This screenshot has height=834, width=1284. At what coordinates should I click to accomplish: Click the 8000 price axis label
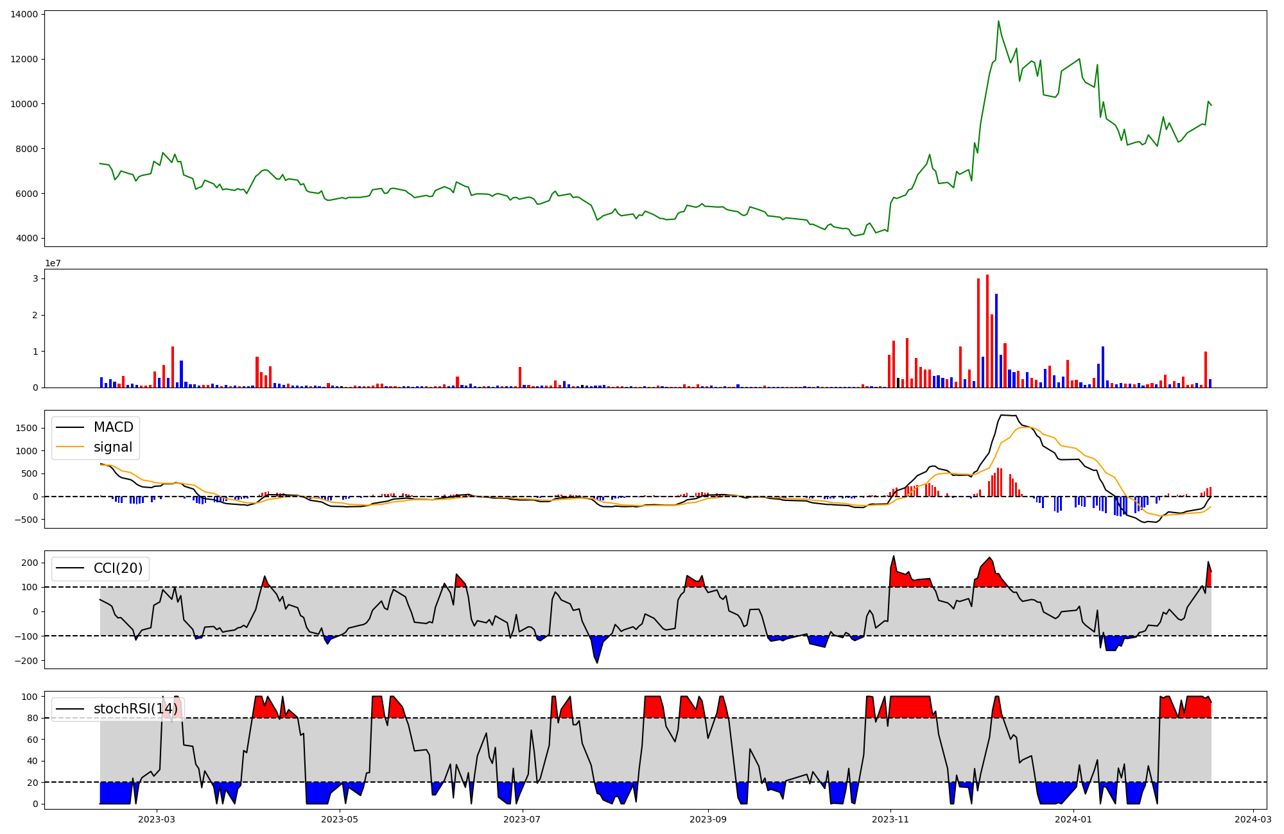click(x=27, y=149)
